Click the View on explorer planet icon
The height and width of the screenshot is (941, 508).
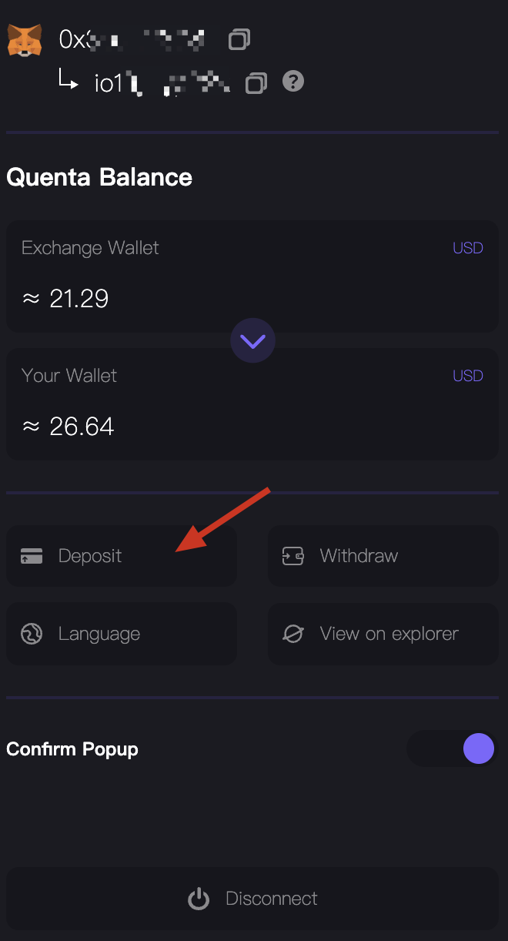click(293, 634)
